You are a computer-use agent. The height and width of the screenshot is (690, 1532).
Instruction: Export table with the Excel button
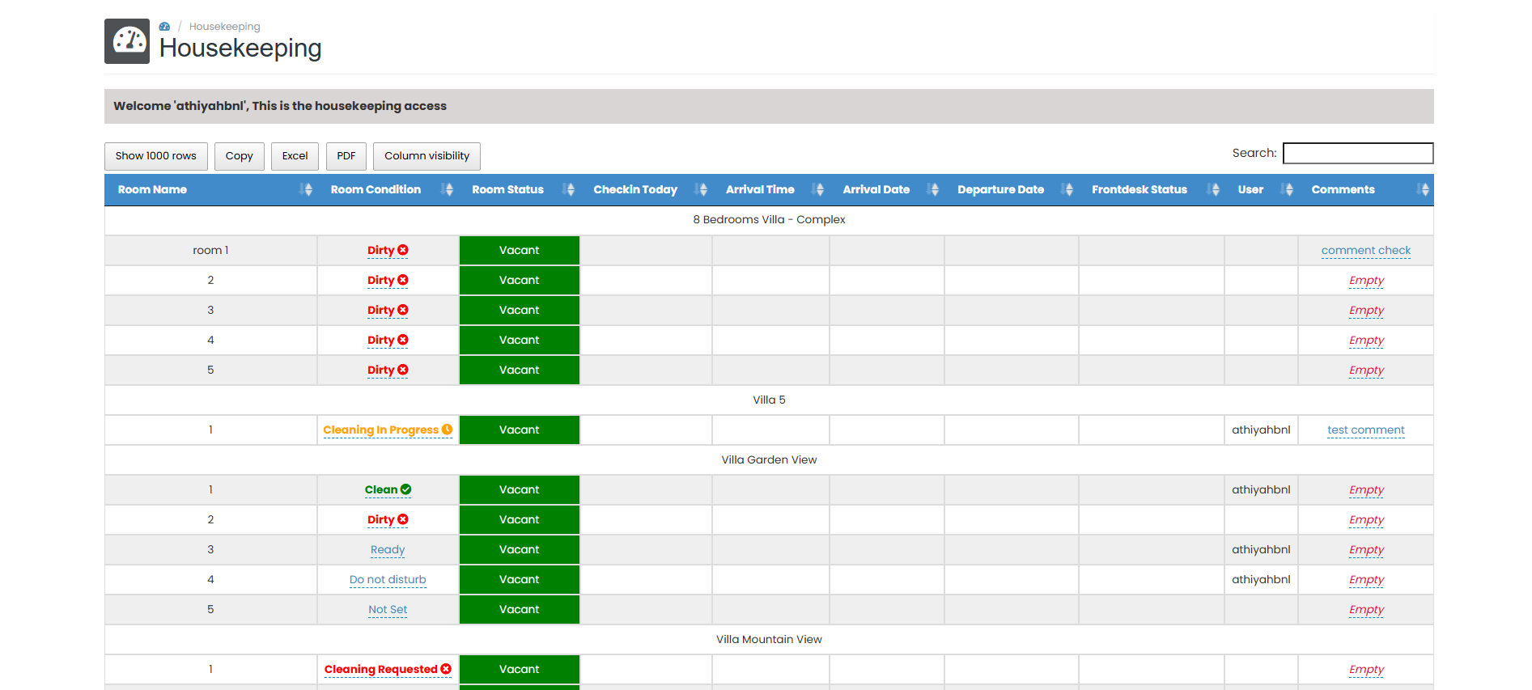295,156
